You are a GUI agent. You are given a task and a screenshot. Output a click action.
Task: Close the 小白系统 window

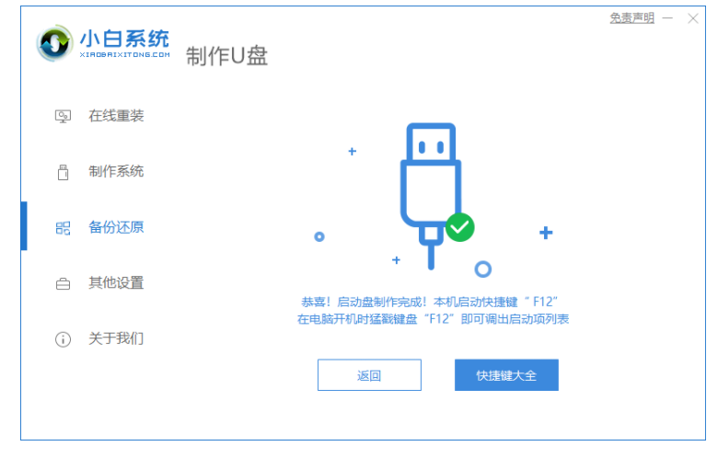point(693,18)
